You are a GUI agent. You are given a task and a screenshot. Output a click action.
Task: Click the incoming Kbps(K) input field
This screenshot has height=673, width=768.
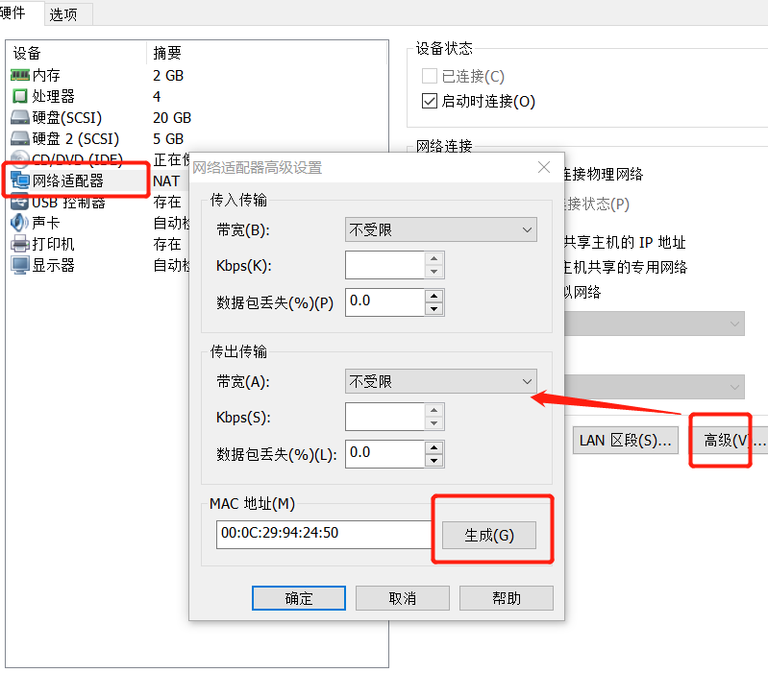click(x=385, y=265)
